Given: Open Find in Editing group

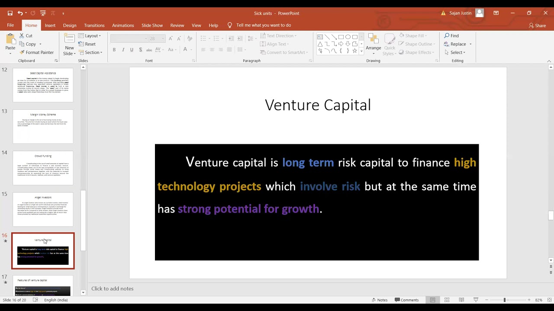Looking at the screenshot, I should click(451, 36).
